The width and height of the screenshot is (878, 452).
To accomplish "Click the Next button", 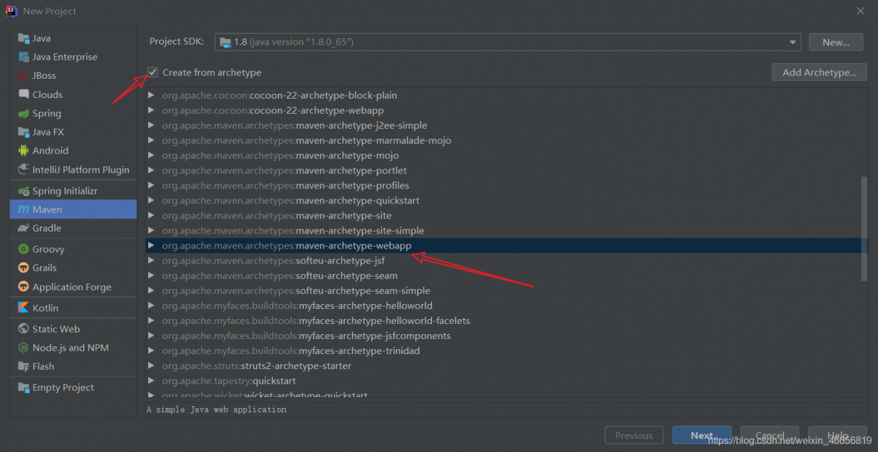I will point(702,436).
